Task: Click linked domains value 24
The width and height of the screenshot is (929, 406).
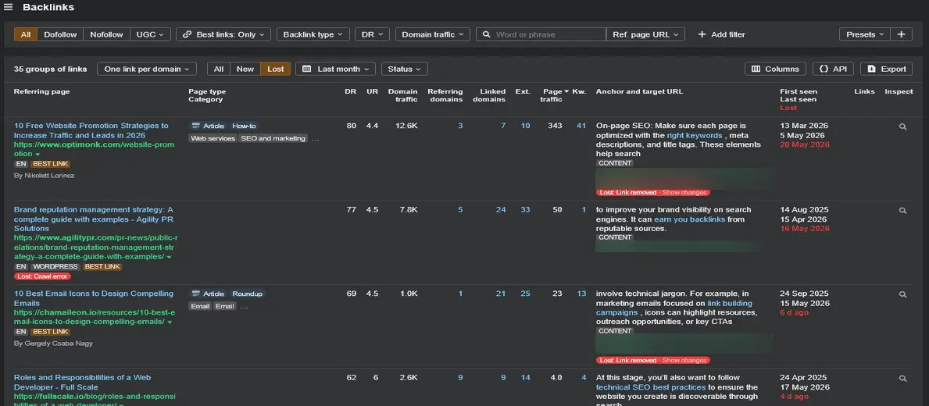Action: (501, 210)
